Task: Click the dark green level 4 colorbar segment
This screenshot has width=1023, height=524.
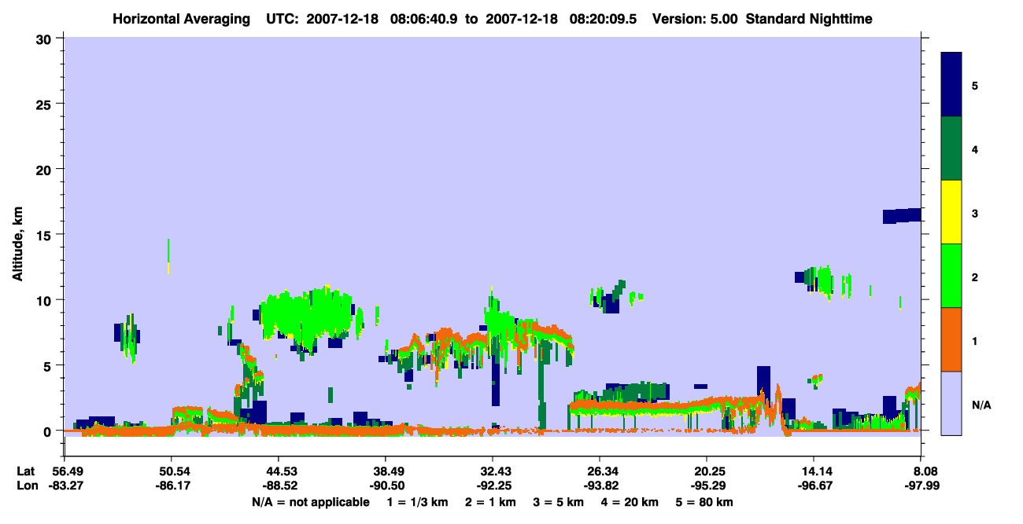Action: click(x=951, y=148)
